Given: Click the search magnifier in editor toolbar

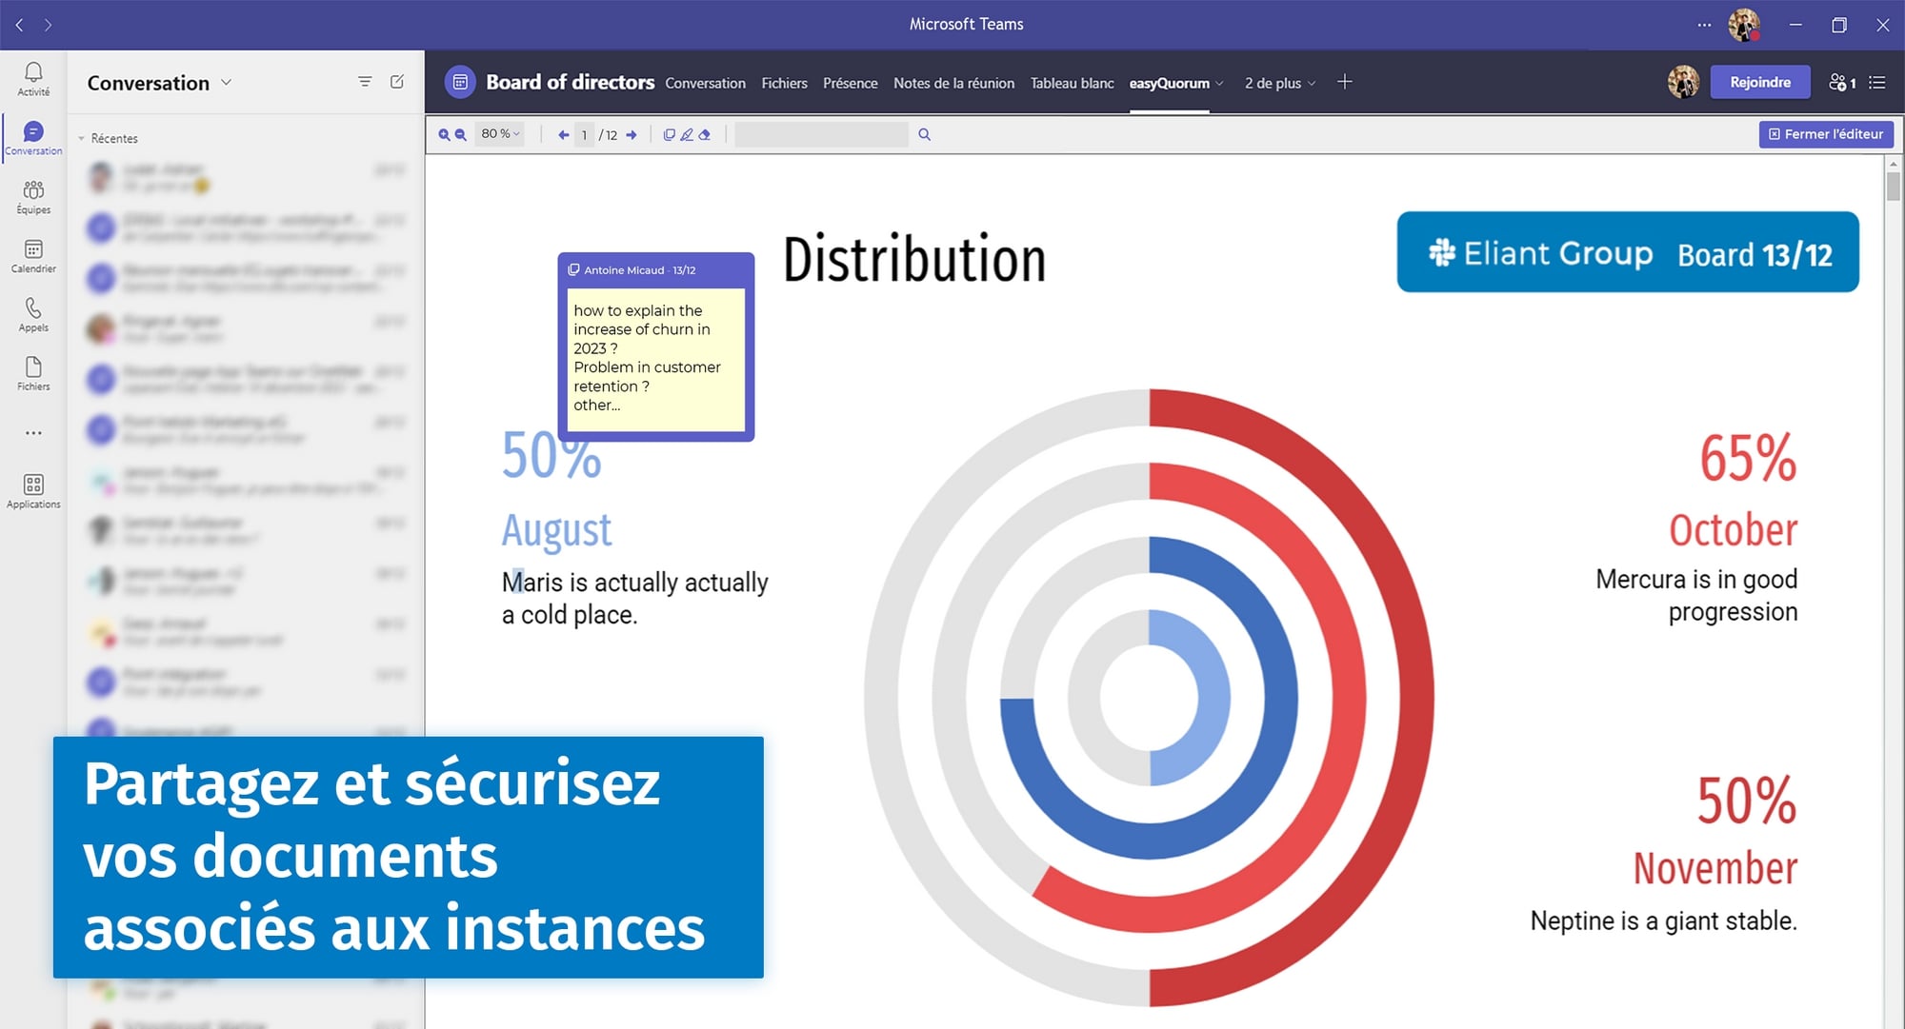Looking at the screenshot, I should [924, 135].
